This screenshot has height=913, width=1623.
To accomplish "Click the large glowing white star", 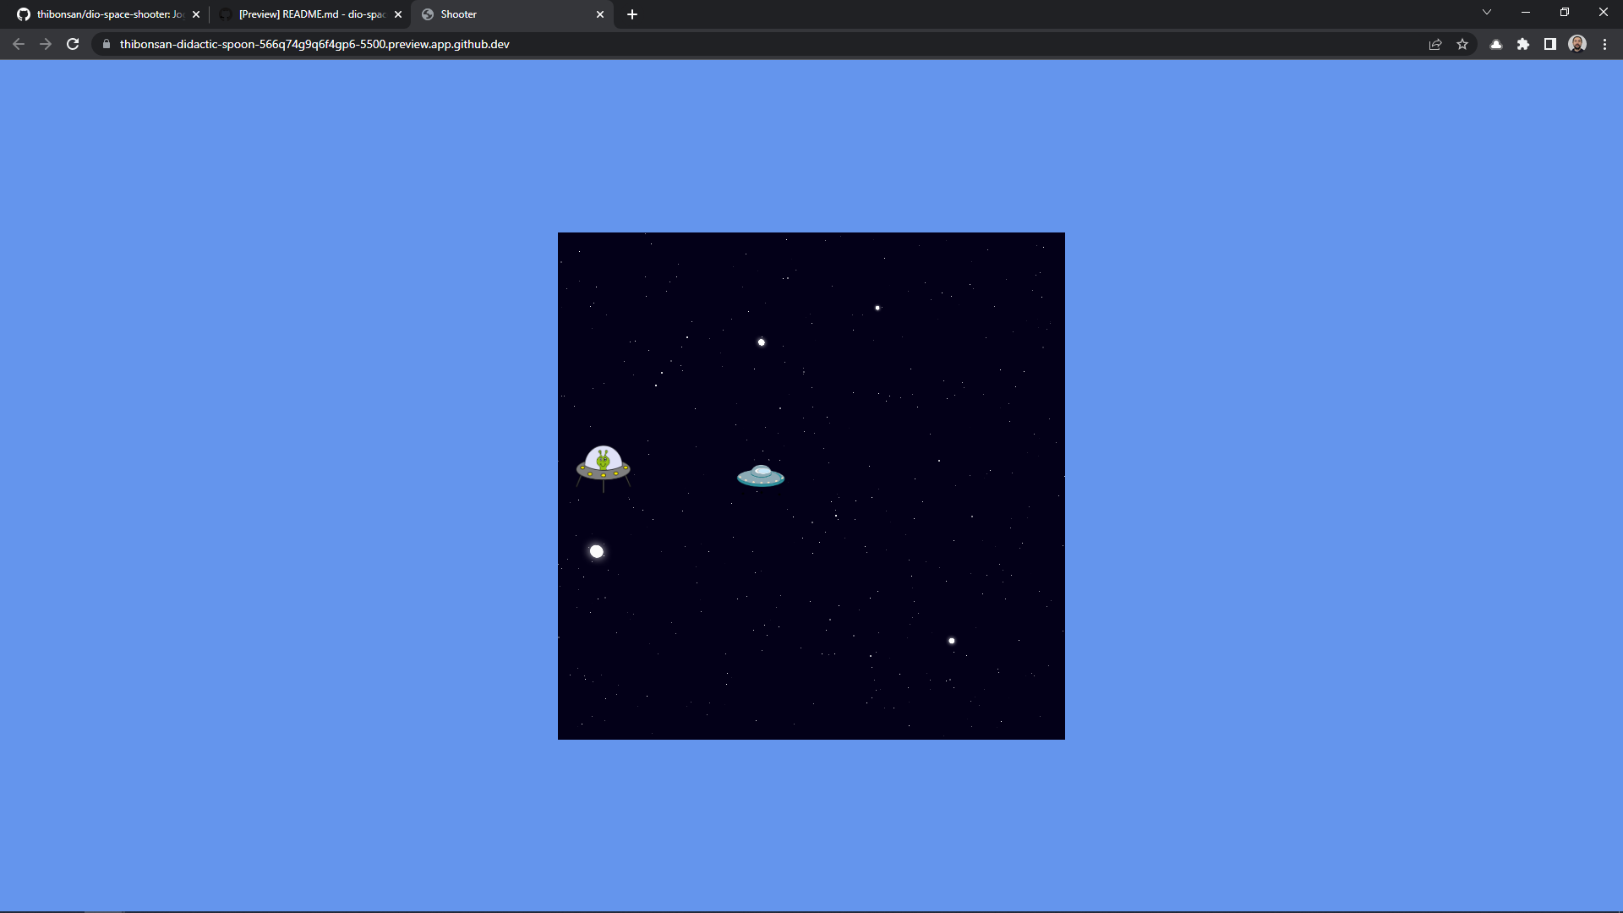I will click(597, 552).
